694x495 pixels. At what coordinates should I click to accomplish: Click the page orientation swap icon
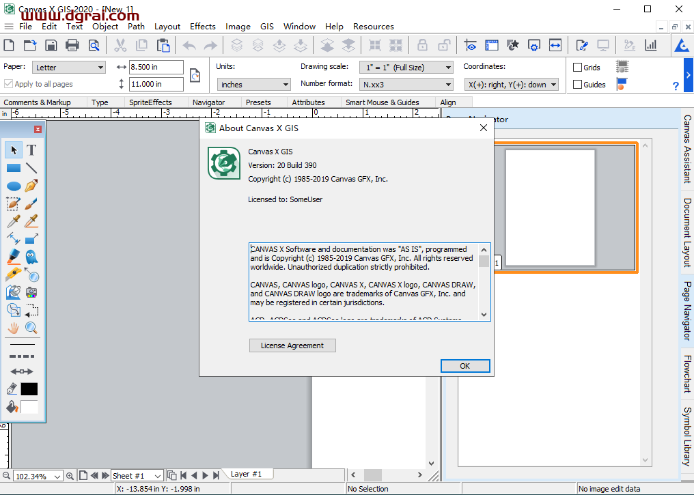195,75
